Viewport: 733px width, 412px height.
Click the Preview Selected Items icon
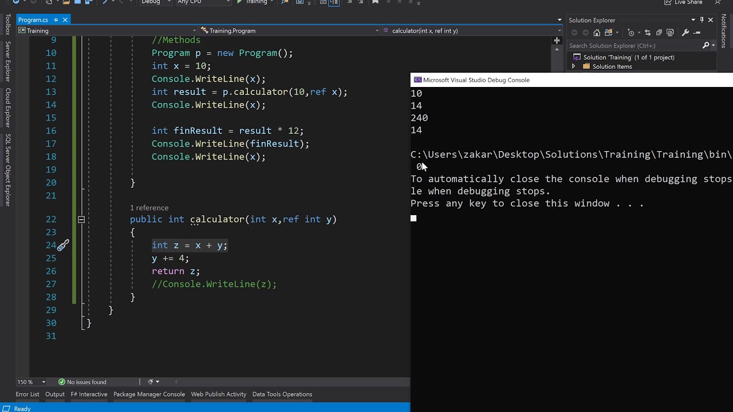pyautogui.click(x=697, y=33)
